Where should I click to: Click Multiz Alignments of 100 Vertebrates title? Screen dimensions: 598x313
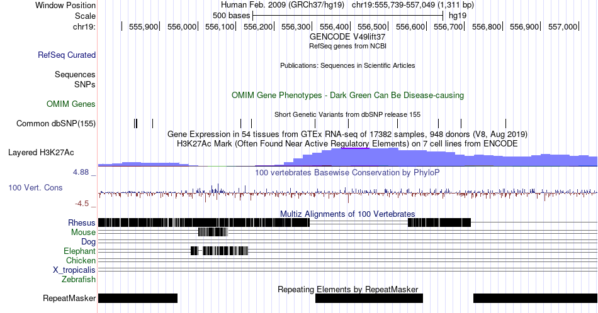(x=347, y=214)
